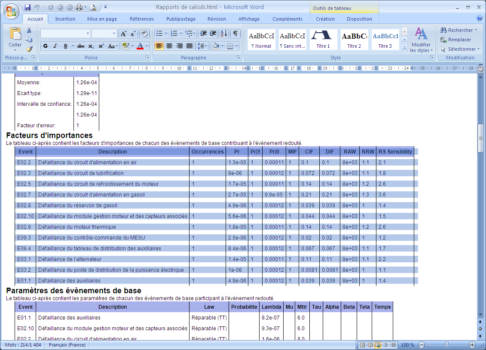The width and height of the screenshot is (486, 350).
Task: Zoom in with the plus button
Action: [472, 345]
